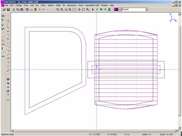Click the dark blue arrow pointer icon
Viewport: 182px width, 136px height.
pyautogui.click(x=93, y=9)
